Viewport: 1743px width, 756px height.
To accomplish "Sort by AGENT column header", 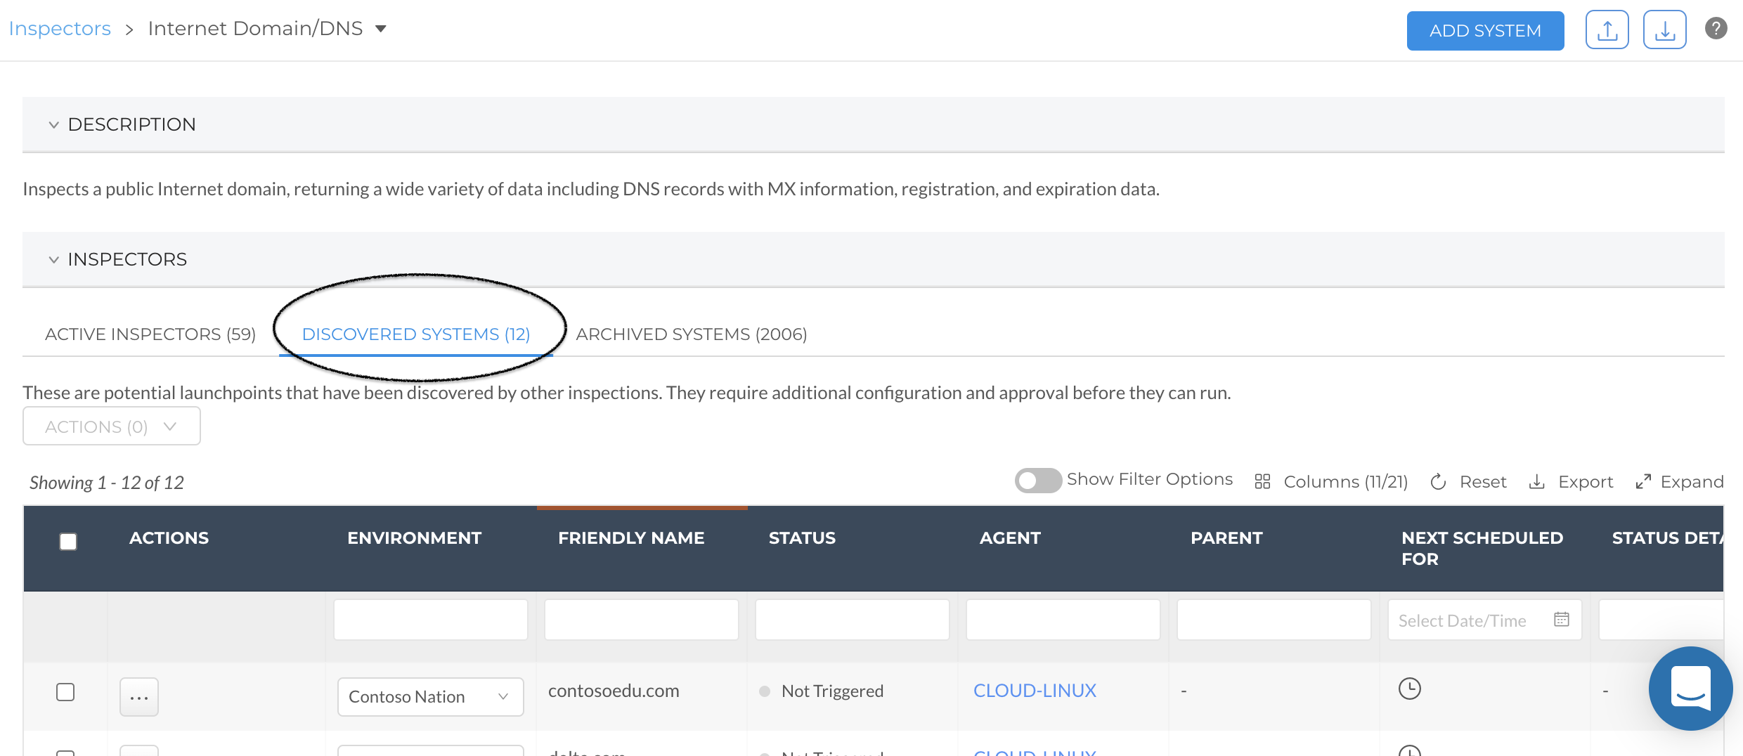I will pos(1010,537).
